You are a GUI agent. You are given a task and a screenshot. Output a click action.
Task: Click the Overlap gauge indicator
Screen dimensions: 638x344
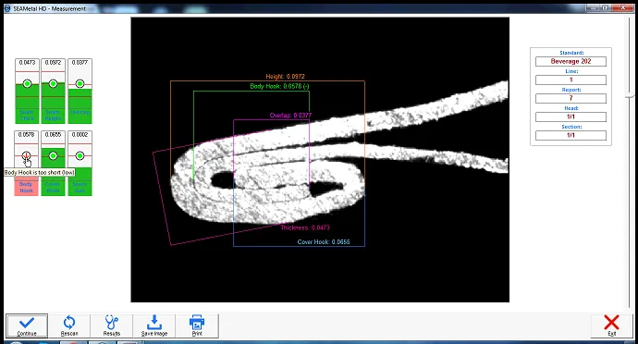point(80,84)
